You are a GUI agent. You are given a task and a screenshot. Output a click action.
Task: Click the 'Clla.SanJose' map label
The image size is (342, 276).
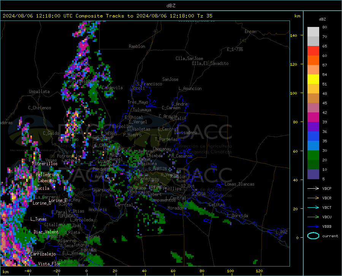pos(189,58)
